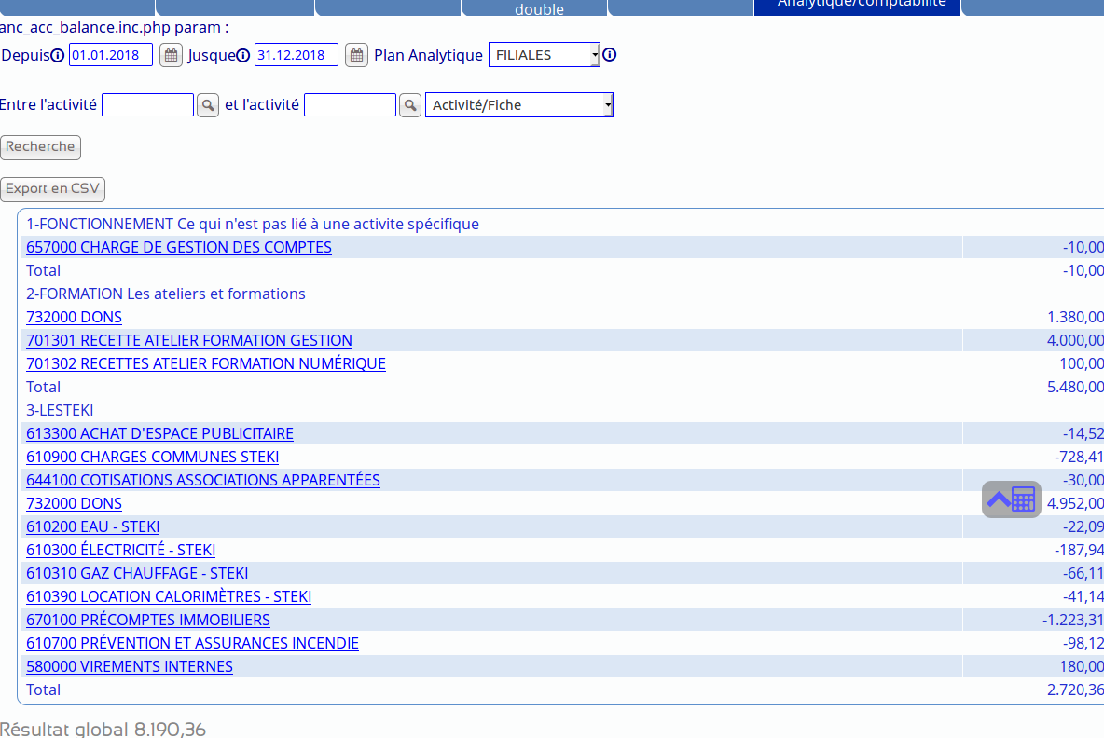Open the floating calculator widget
1104x738 pixels.
pyautogui.click(x=1012, y=499)
